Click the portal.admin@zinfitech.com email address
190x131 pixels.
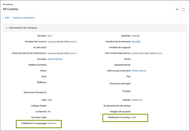[x=147, y=53]
